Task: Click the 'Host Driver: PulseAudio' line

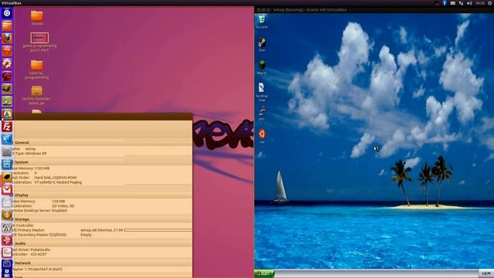Action: coord(32,249)
